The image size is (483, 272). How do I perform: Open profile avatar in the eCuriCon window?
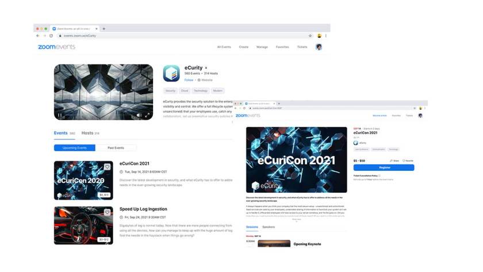pyautogui.click(x=420, y=116)
